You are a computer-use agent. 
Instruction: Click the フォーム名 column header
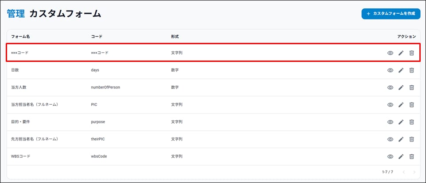(x=20, y=36)
